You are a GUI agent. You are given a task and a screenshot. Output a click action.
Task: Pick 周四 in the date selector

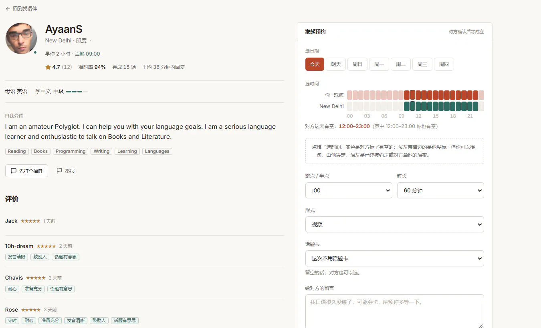pyautogui.click(x=444, y=64)
